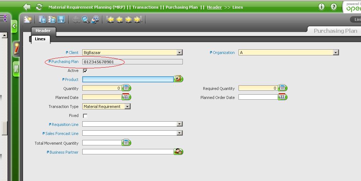Go to the last record
The width and height of the screenshot is (361, 181).
138,19
